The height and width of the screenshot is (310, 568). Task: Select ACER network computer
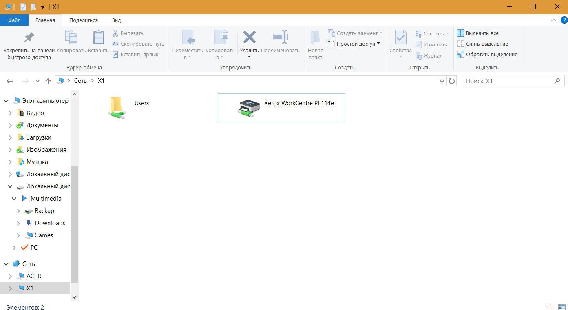point(34,276)
